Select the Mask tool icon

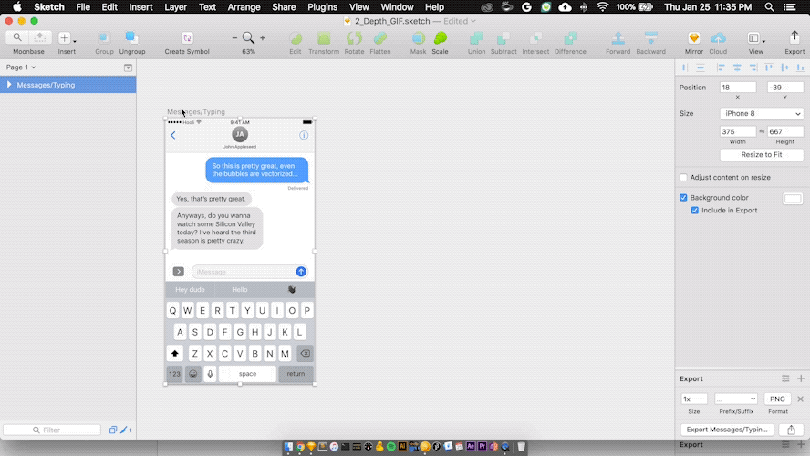tap(418, 38)
